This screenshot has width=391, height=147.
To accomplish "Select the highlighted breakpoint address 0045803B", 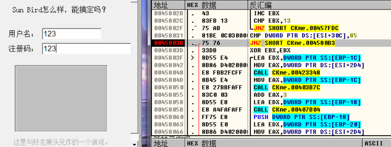I will pyautogui.click(x=169, y=43).
